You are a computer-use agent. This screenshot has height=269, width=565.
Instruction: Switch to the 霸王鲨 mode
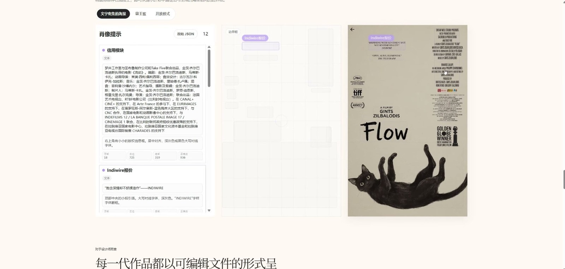141,14
